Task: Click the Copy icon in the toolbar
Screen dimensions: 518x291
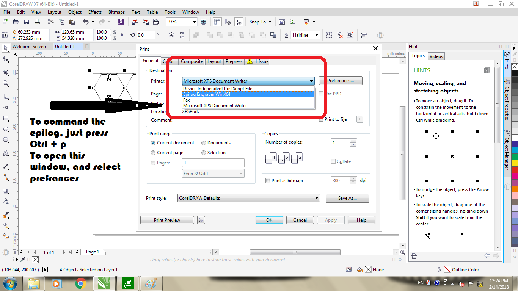Action: click(x=61, y=22)
